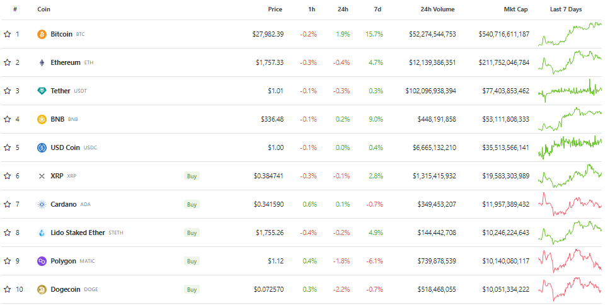Open Dogecoin's red 7-day sparkline
Screen dimensions: 615x305
[570, 289]
